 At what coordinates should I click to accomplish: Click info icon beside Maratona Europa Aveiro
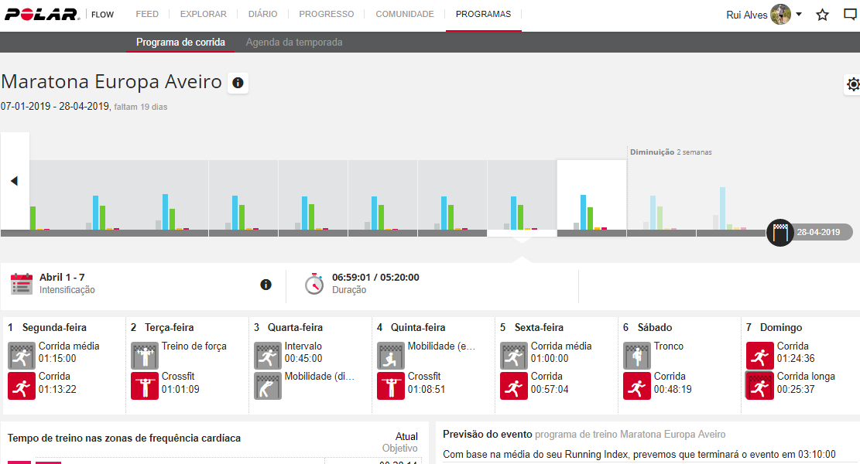238,83
